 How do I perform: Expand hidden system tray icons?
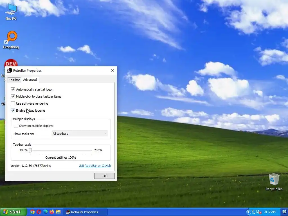click(x=248, y=212)
